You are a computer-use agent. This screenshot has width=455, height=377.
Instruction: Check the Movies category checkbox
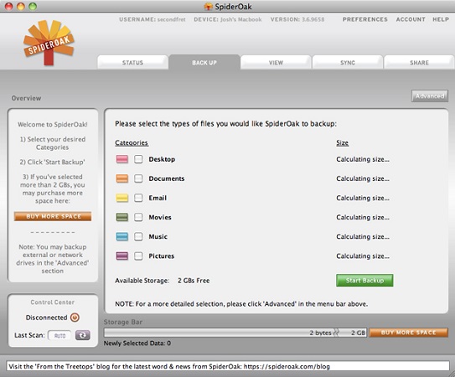pyautogui.click(x=138, y=217)
